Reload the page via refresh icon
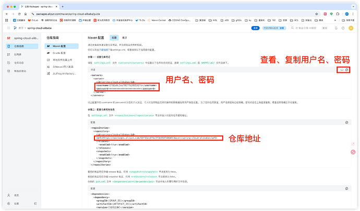This screenshot has height=211, width=360. tap(19, 14)
